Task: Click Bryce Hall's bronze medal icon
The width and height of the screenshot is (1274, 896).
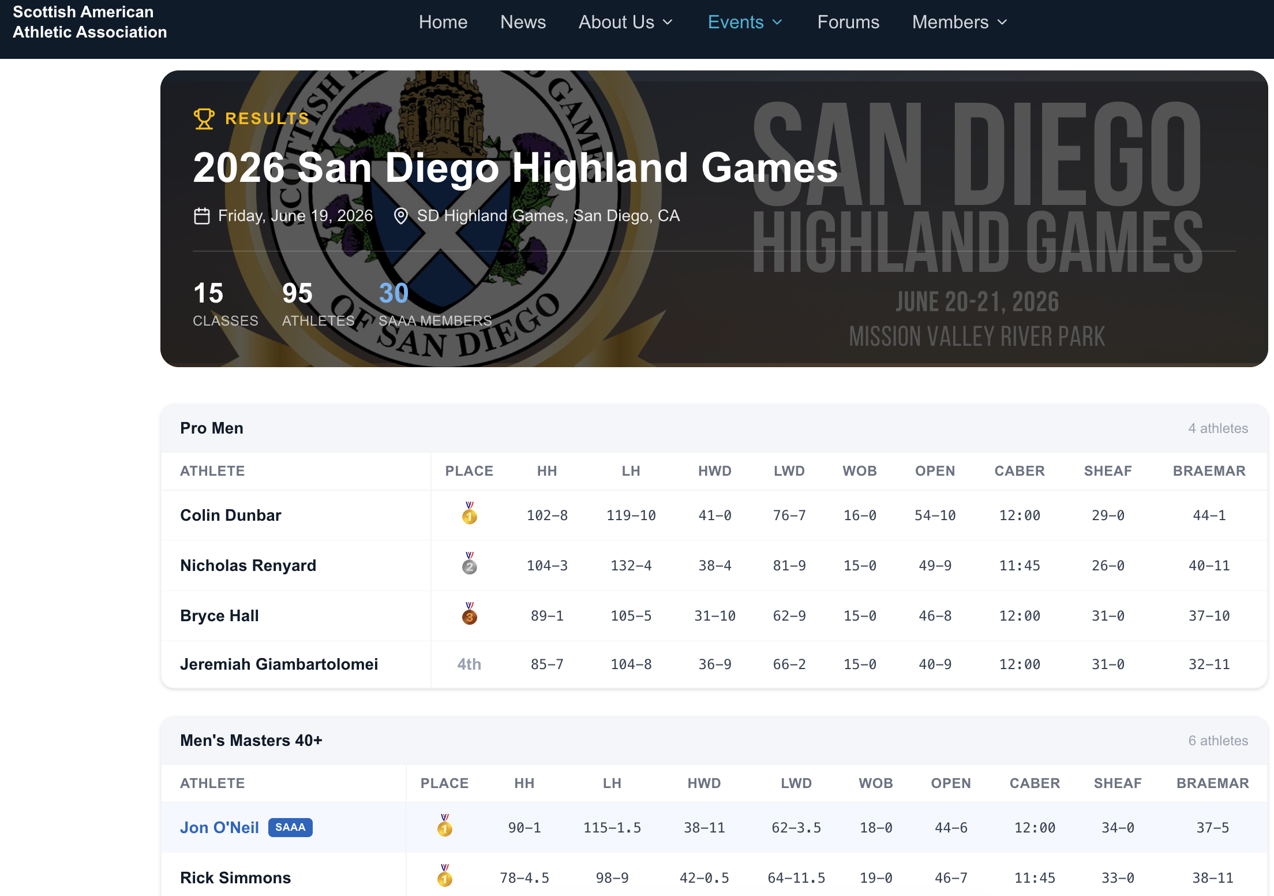Action: tap(470, 614)
